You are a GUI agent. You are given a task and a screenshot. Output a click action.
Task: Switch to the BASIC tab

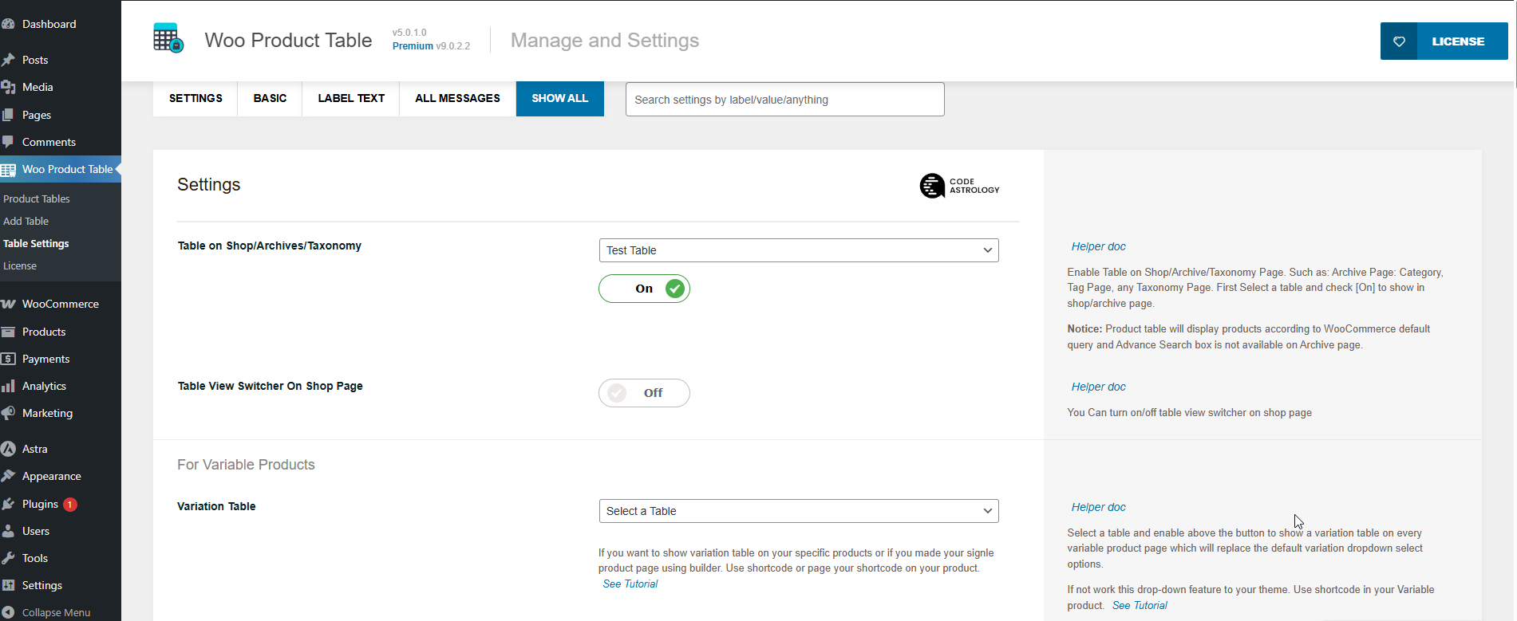pos(270,98)
